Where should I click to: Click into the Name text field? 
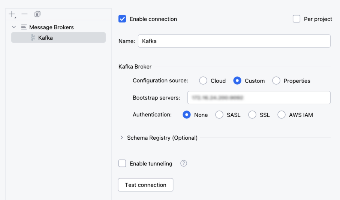point(234,41)
